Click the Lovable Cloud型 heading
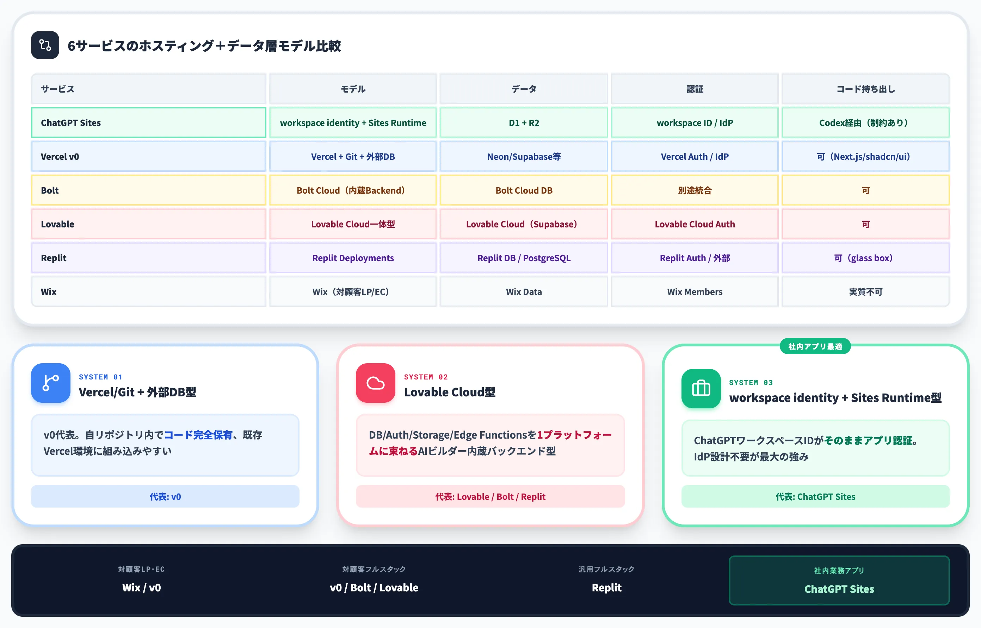The image size is (981, 628). click(450, 392)
